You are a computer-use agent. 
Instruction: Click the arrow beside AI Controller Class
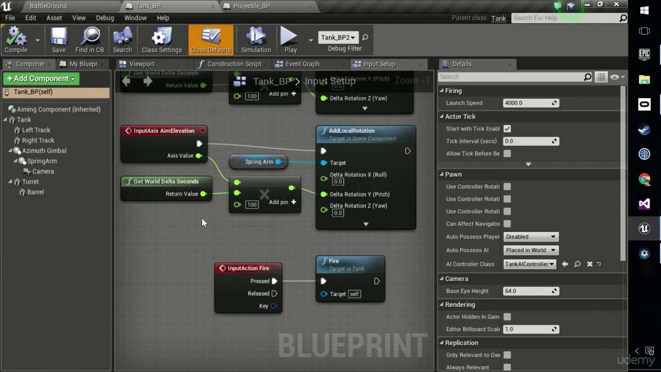point(565,264)
